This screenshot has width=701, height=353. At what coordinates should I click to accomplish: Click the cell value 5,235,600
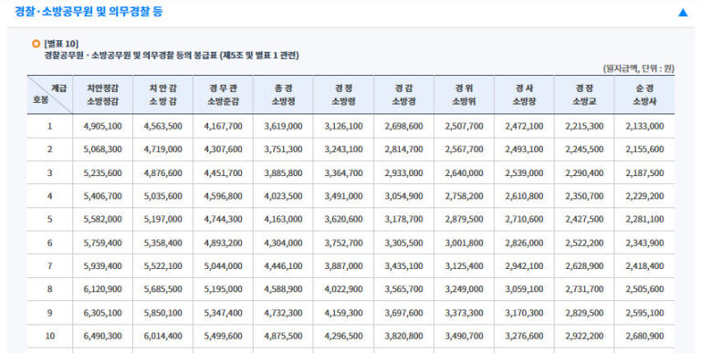(103, 173)
